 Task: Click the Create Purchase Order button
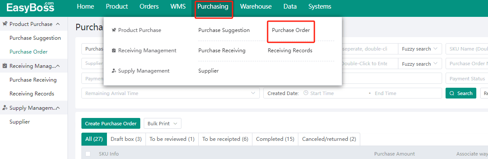pos(111,123)
